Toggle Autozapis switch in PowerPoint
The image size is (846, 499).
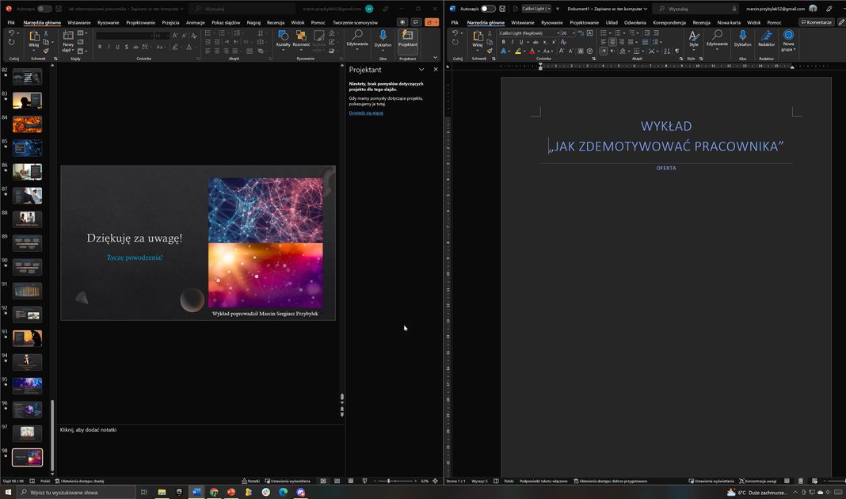pos(44,9)
